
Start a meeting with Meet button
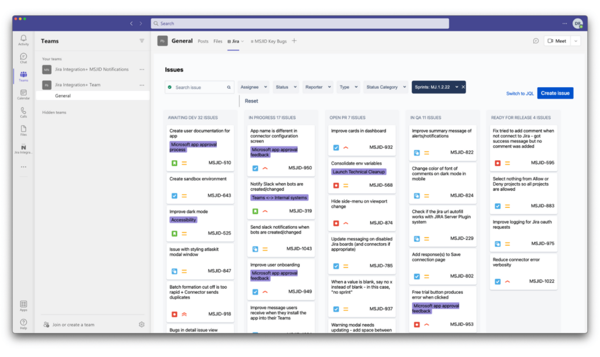pyautogui.click(x=557, y=41)
